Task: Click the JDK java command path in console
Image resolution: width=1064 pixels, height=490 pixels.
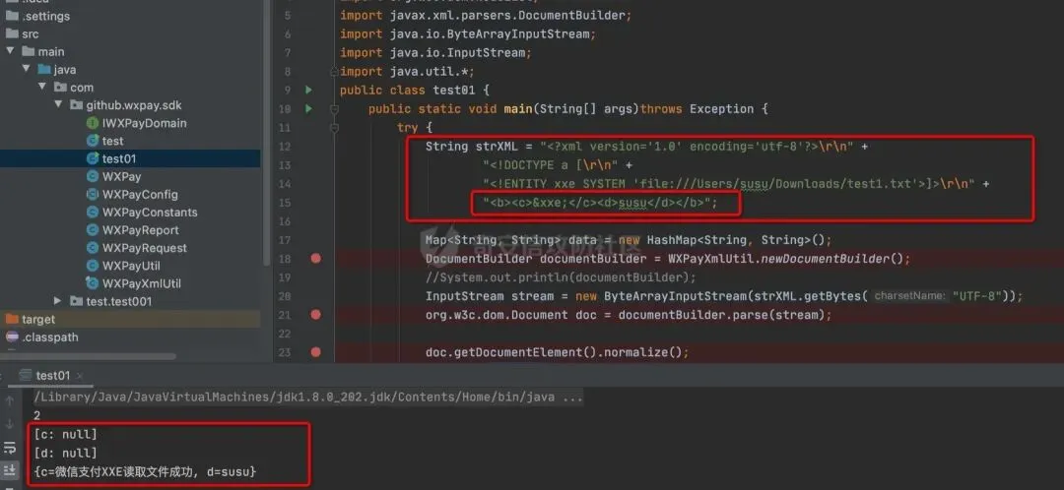Action: [308, 397]
